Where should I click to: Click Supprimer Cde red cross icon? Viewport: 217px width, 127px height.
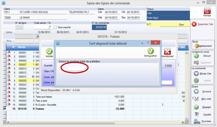point(194,24)
